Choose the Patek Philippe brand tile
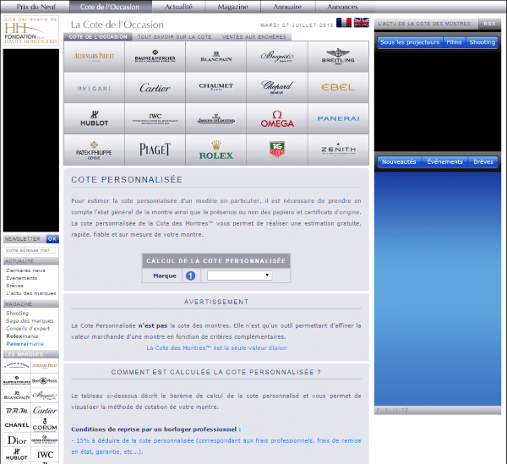The width and height of the screenshot is (507, 464). (94, 150)
